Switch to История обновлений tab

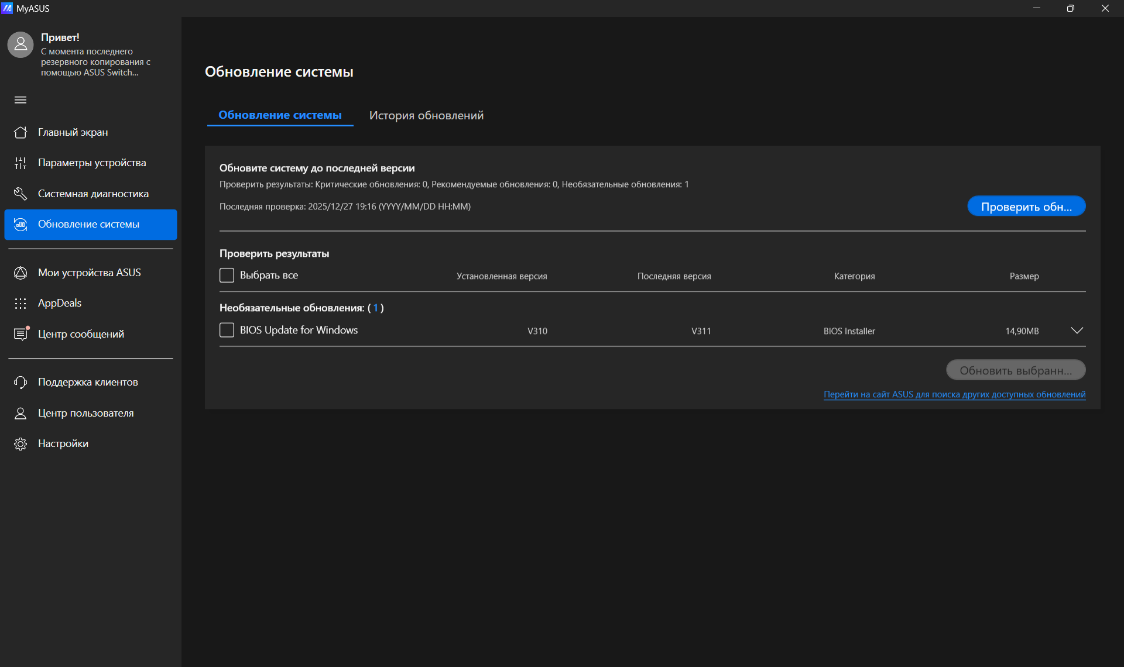426,115
